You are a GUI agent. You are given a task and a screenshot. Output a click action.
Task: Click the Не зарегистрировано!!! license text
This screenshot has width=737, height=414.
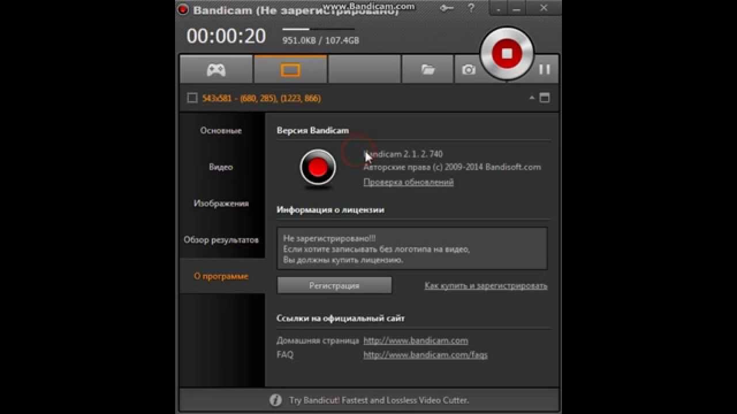pos(329,238)
